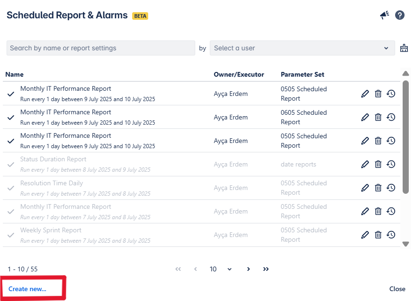
Task: Toggle the checkmark for Resolution Time Daily
Action: pyautogui.click(x=11, y=188)
